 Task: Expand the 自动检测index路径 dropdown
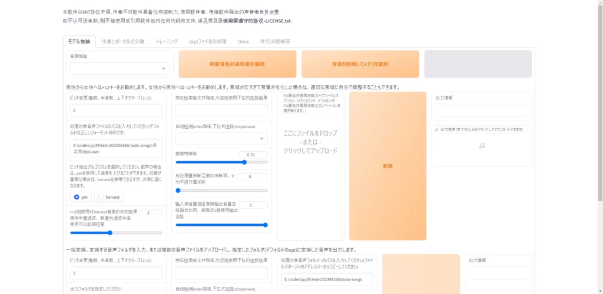(x=221, y=138)
